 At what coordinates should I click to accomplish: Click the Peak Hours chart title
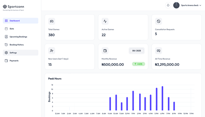[x=55, y=79]
